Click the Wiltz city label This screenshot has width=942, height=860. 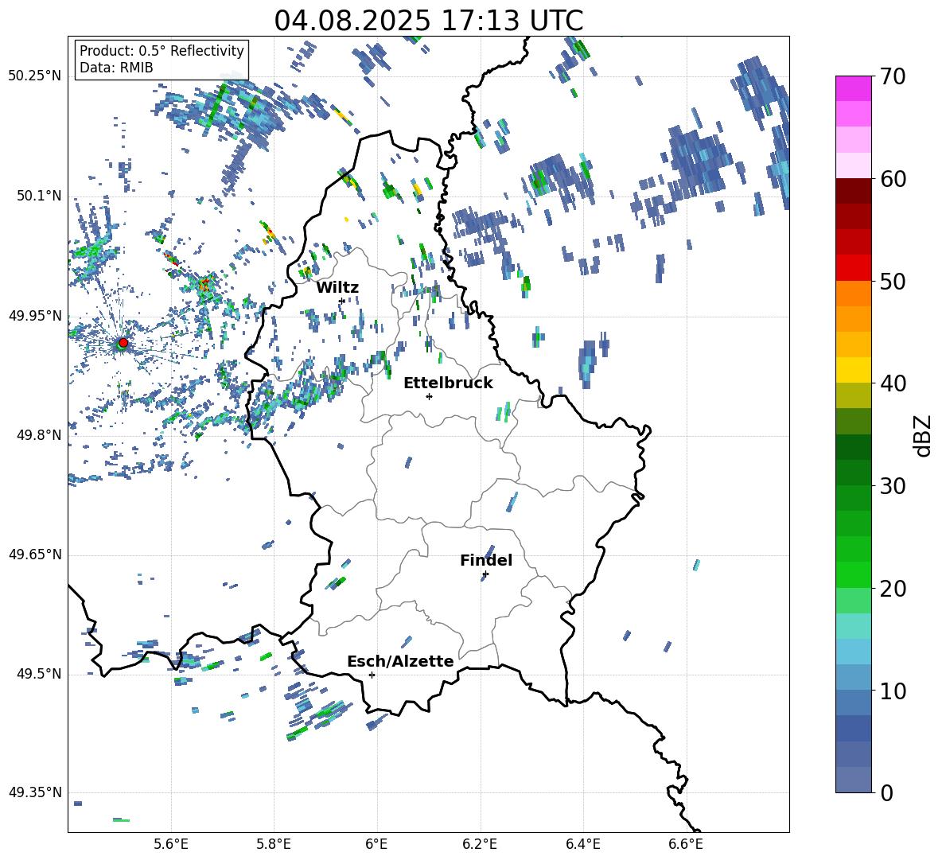[337, 288]
